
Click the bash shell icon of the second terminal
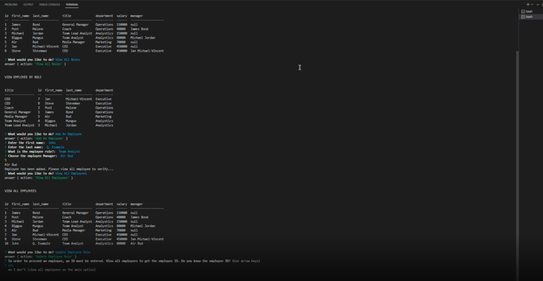pyautogui.click(x=523, y=17)
